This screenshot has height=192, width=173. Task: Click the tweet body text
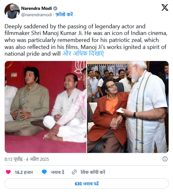[86, 40]
